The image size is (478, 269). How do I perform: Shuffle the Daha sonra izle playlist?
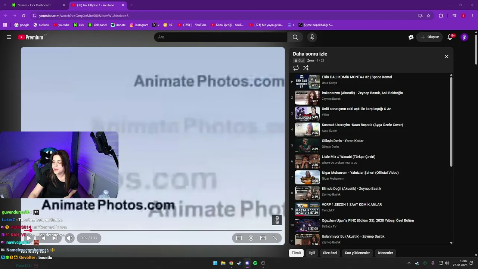point(306,68)
